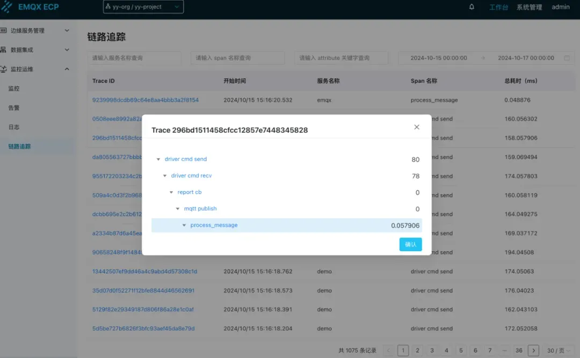Viewport: 580px width, 358px height.
Task: Select the process_message span row
Action: [286, 225]
